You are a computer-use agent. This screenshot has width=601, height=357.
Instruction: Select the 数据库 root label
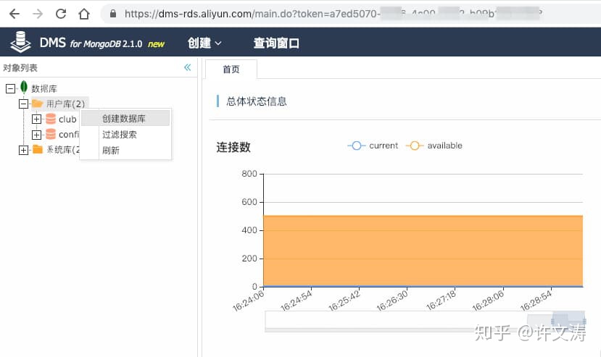pos(44,88)
